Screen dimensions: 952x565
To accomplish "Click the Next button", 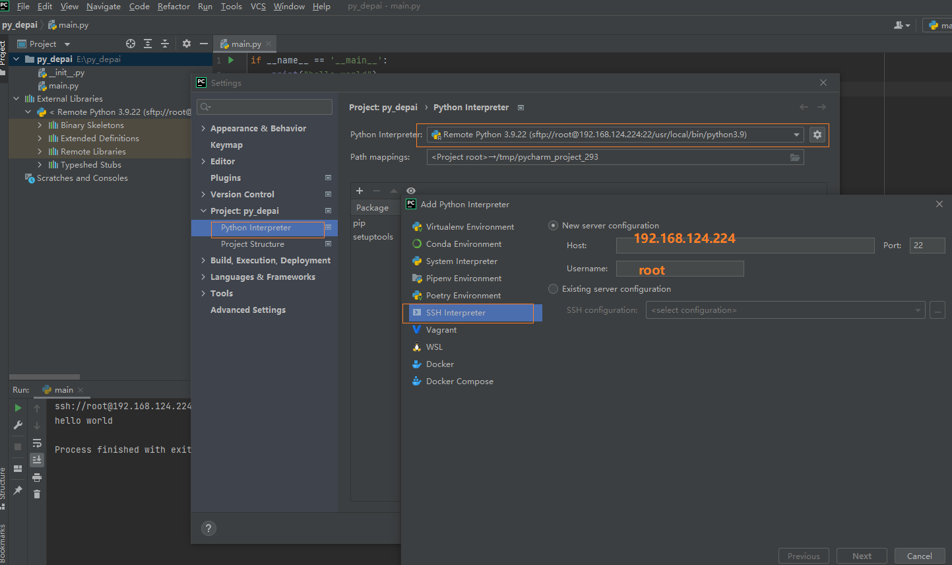I will coord(862,556).
